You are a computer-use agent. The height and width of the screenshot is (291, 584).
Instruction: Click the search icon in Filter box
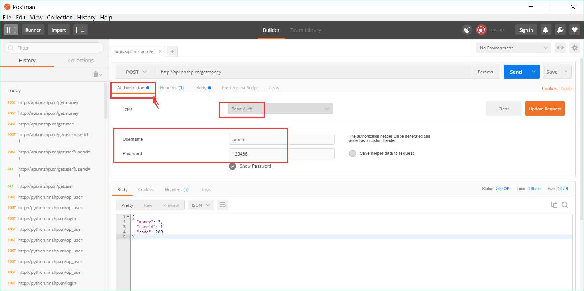[x=11, y=48]
